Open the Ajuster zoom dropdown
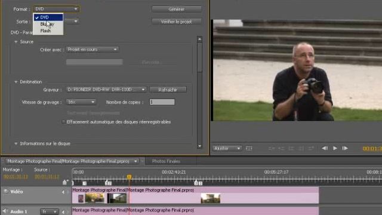 click(227, 149)
